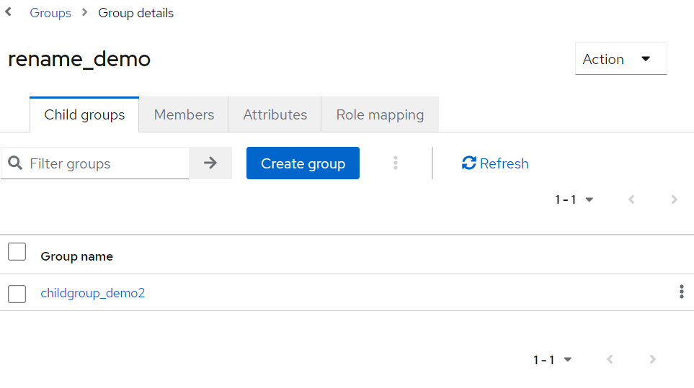This screenshot has width=694, height=388.
Task: Open the Role mapping tab
Action: pyautogui.click(x=380, y=114)
